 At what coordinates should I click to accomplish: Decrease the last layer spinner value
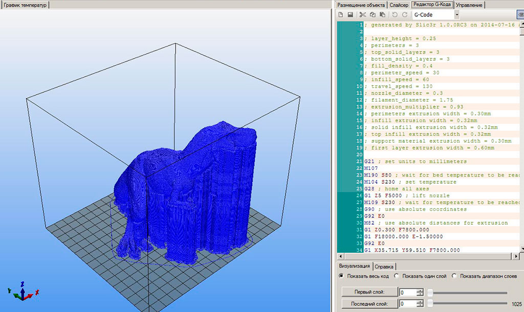pos(420,306)
